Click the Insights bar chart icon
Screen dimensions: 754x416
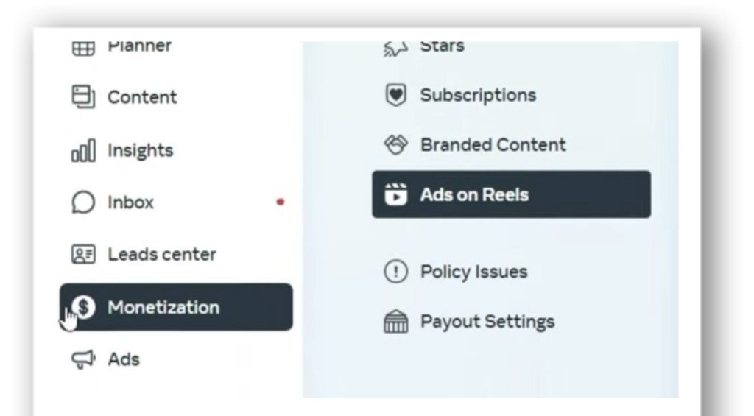82,151
